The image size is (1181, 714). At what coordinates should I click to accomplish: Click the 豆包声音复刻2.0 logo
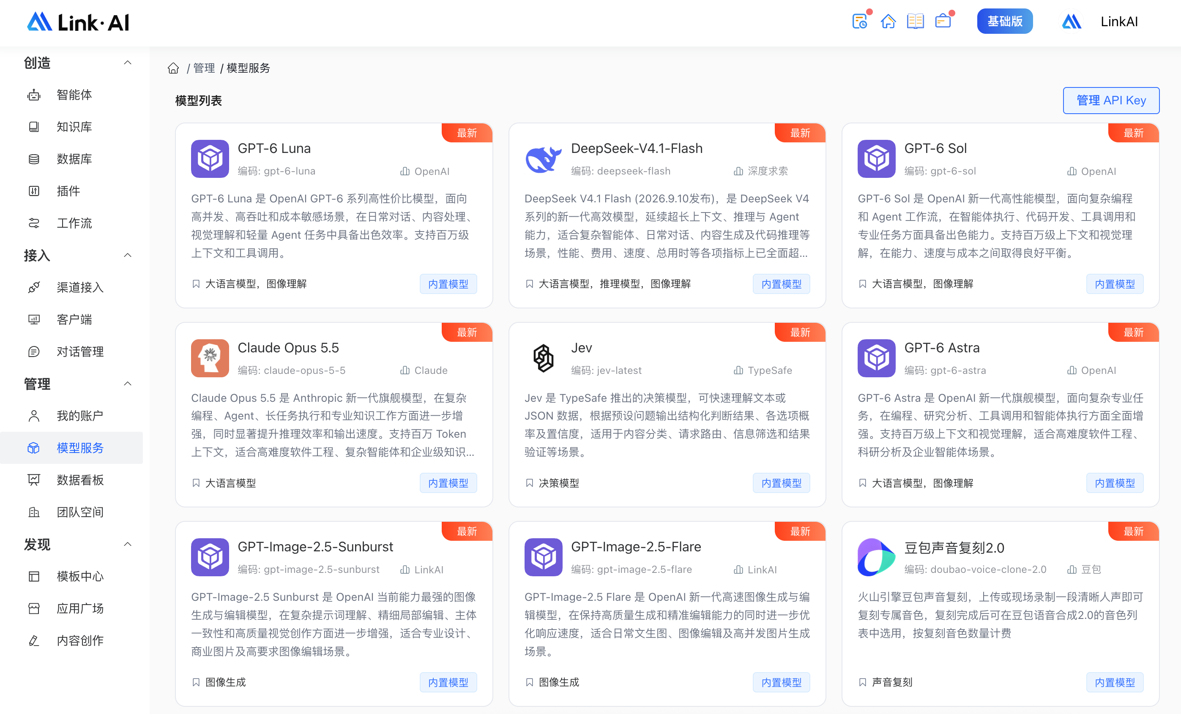pyautogui.click(x=876, y=557)
